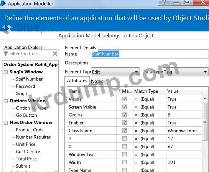Switch to the Notes tab

[97, 81]
